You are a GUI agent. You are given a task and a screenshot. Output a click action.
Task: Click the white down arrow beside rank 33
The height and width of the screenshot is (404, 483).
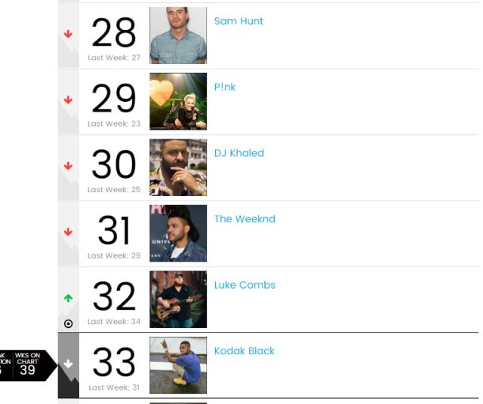coord(68,364)
